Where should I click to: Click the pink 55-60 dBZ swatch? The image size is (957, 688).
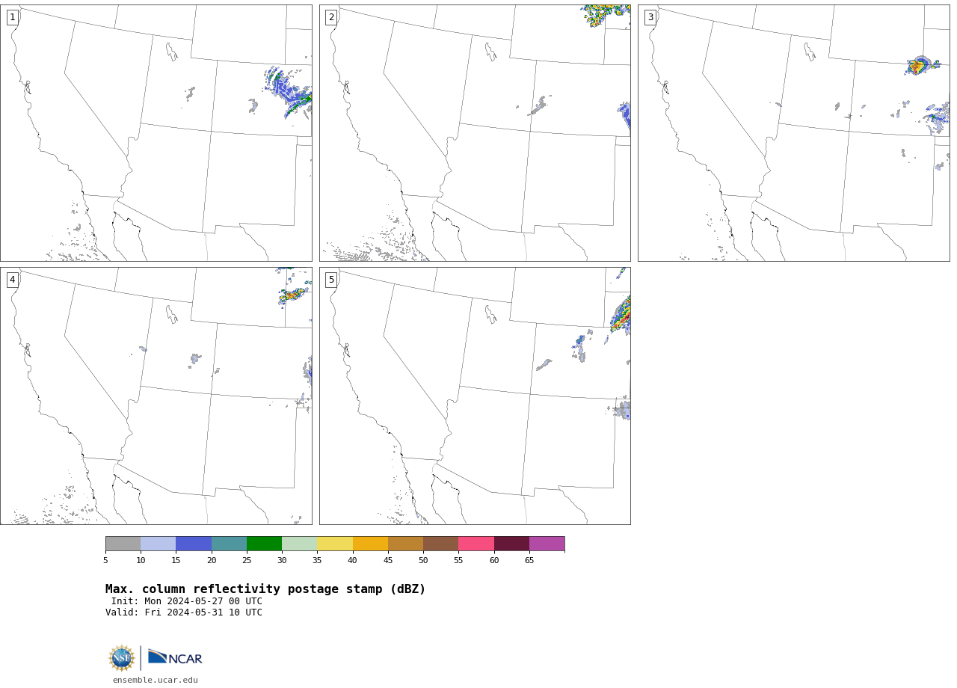(476, 544)
